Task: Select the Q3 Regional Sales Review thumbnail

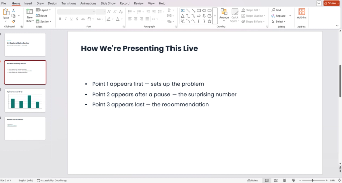Action: (x=25, y=45)
